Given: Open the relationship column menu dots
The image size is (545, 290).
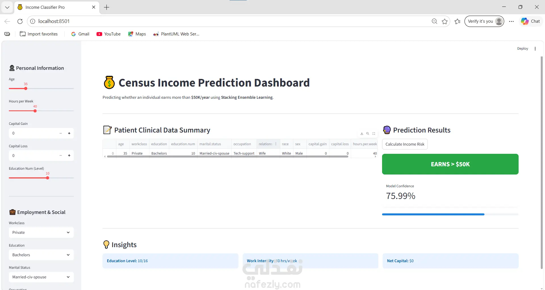Looking at the screenshot, I should pos(276,144).
